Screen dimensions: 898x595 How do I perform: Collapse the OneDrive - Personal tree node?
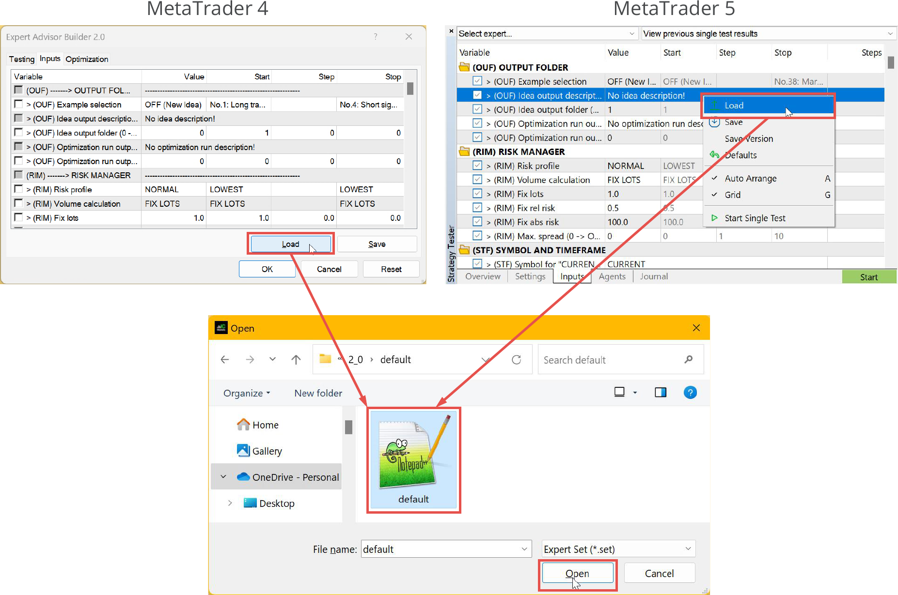coord(223,477)
